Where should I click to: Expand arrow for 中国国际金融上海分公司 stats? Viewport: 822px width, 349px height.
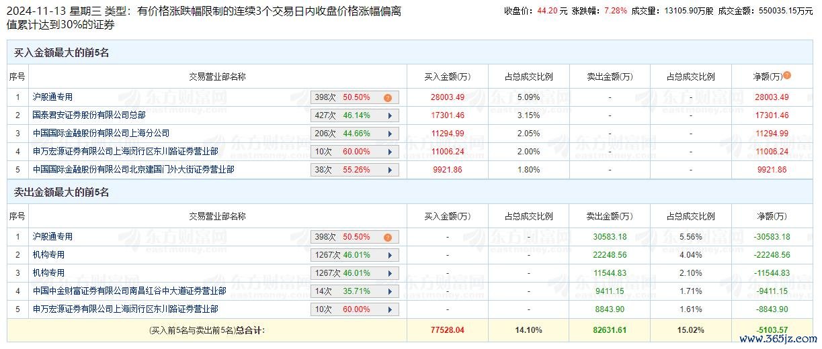coord(390,134)
